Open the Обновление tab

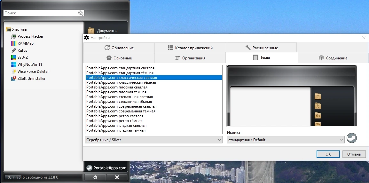(119, 48)
